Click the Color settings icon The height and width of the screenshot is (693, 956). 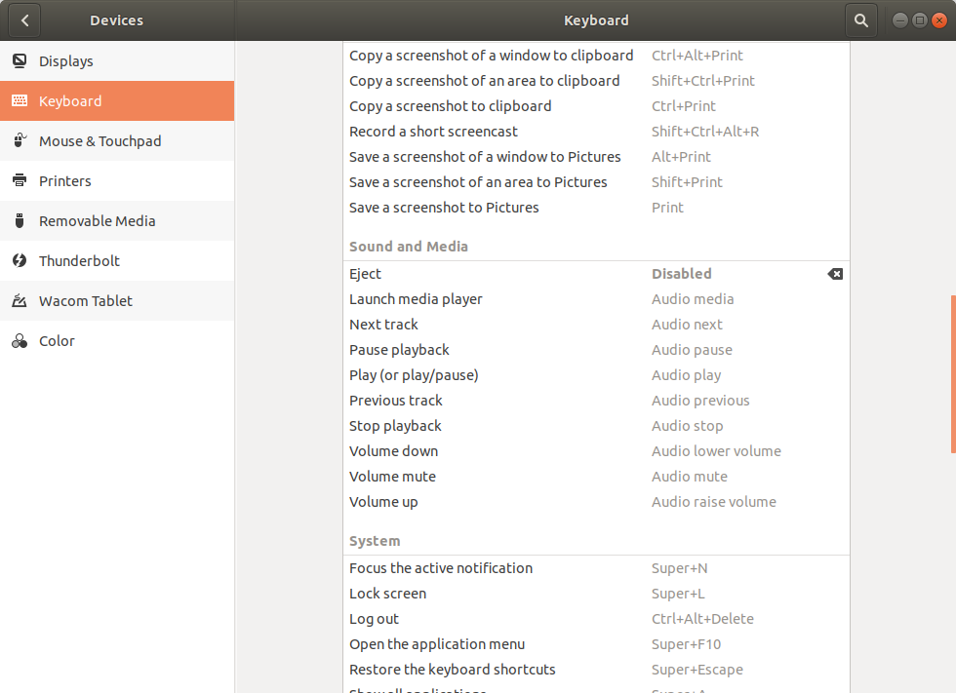point(19,341)
